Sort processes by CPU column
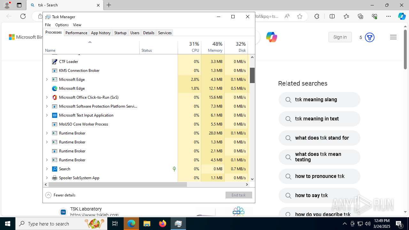Image resolution: width=409 pixels, height=230 pixels. (x=189, y=47)
